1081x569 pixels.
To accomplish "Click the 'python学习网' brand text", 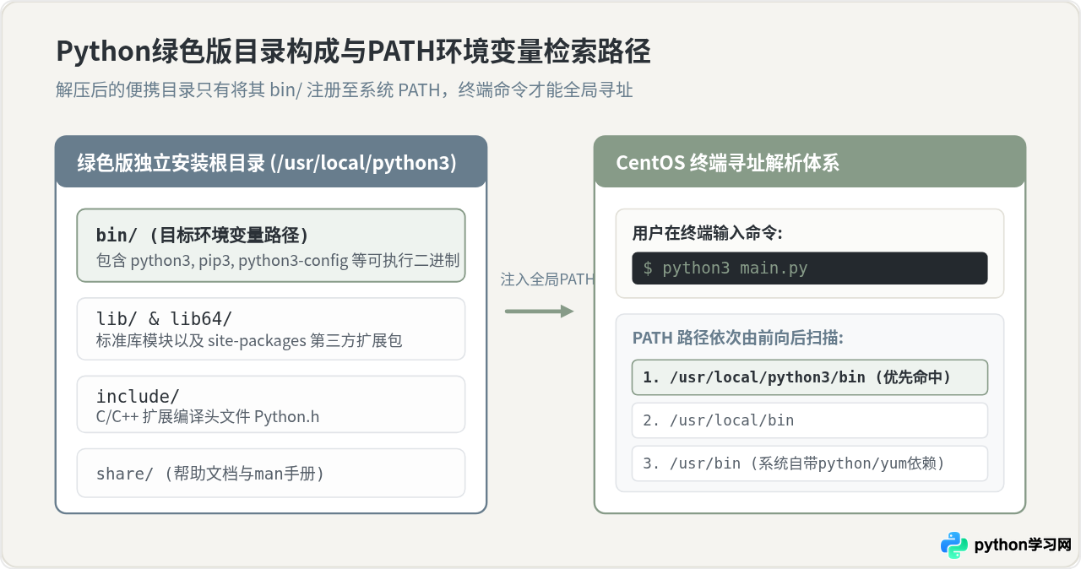I will coord(1023,545).
